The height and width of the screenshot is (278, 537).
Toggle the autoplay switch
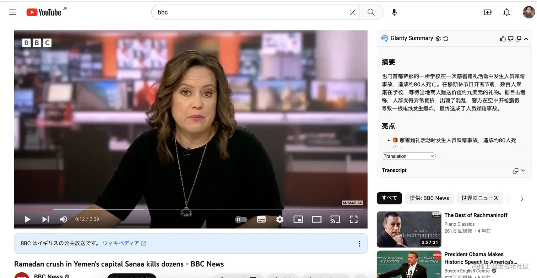tap(241, 220)
